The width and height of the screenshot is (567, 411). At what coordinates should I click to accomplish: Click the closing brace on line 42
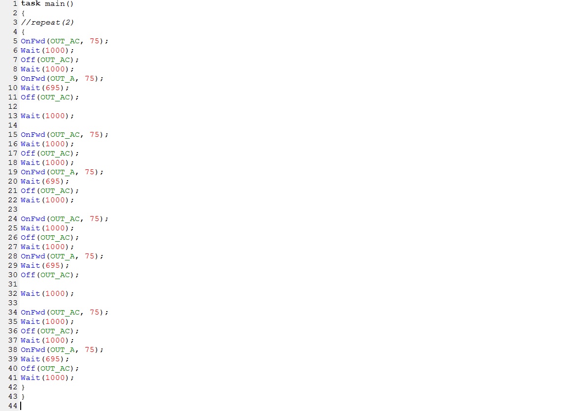point(23,387)
